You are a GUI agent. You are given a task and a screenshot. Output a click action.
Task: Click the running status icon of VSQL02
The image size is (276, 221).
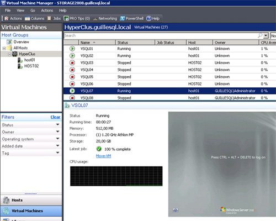point(72,56)
